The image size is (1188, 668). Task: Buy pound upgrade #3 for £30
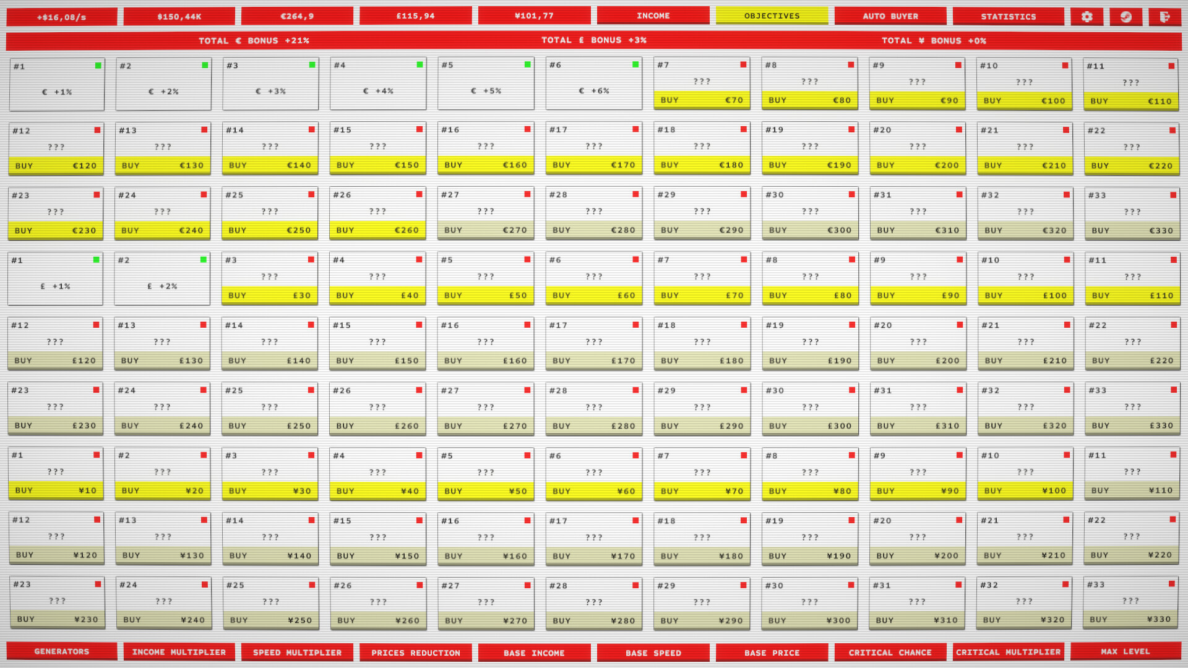(269, 296)
